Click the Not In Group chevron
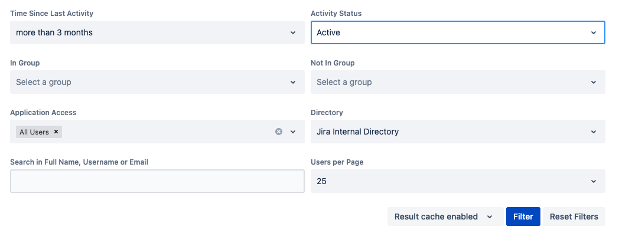The height and width of the screenshot is (236, 619). (x=594, y=82)
